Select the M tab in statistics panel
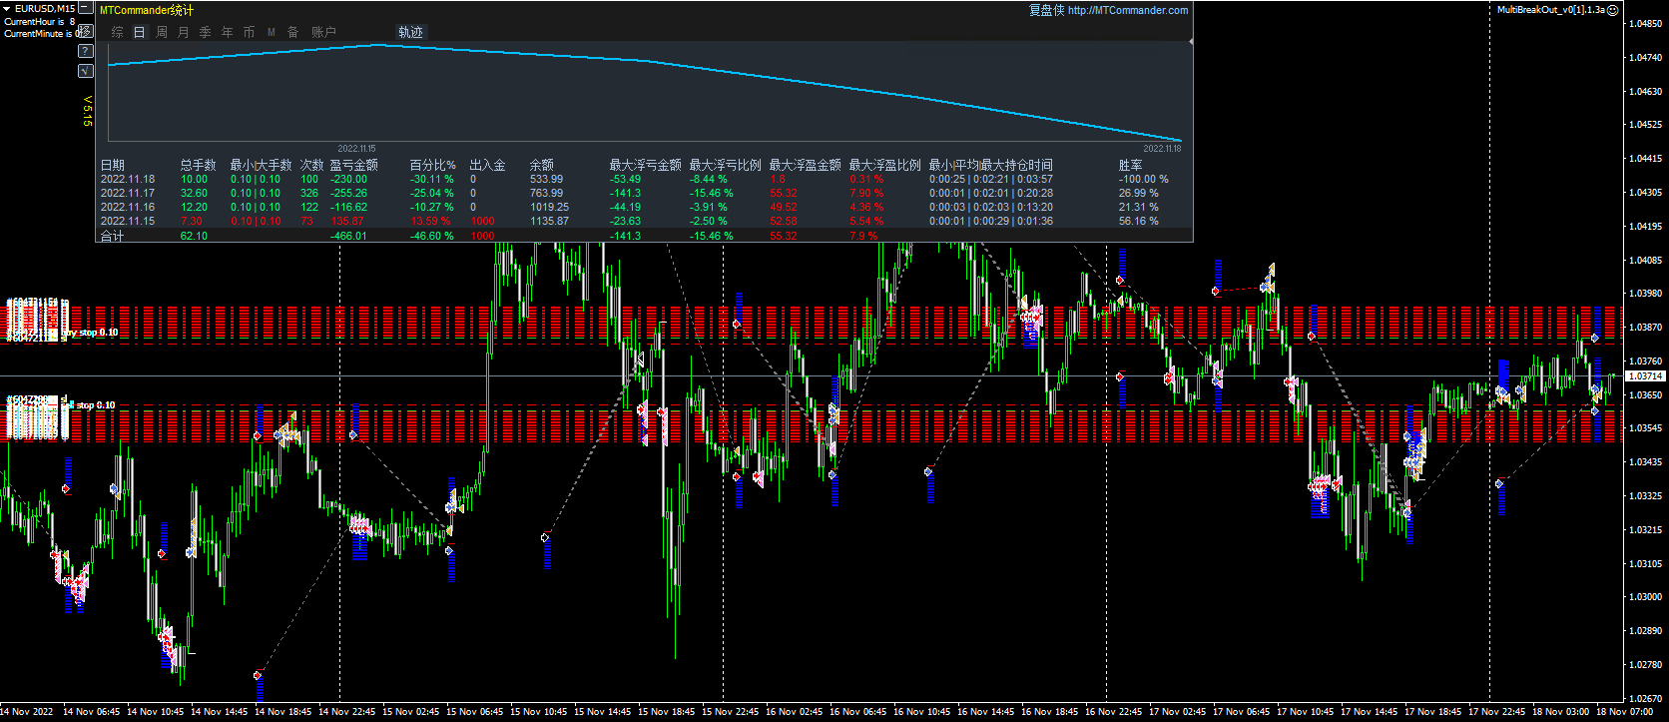The height and width of the screenshot is (722, 1669). 272,32
